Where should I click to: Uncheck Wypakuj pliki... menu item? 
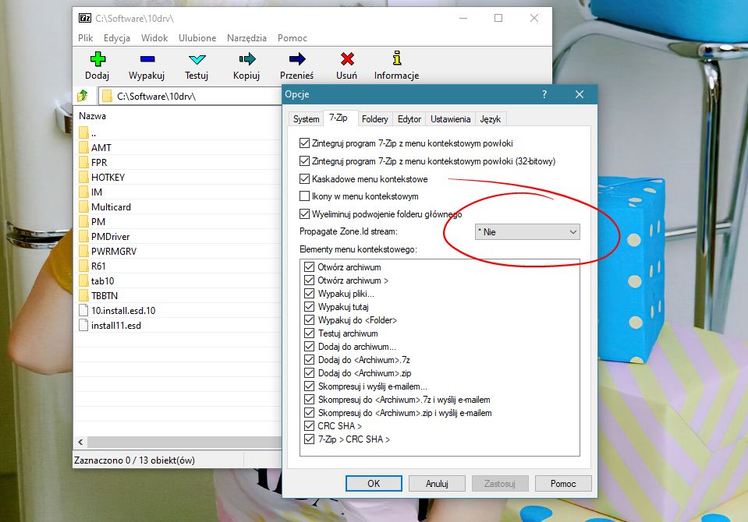309,293
